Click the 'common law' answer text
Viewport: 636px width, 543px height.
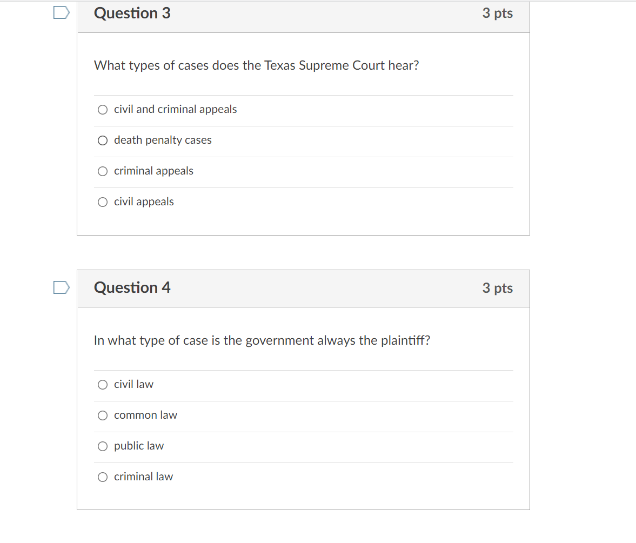145,415
